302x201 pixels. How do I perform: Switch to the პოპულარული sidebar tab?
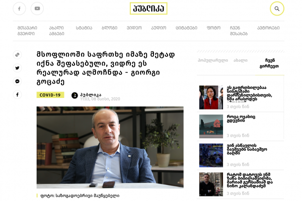coord(213,60)
